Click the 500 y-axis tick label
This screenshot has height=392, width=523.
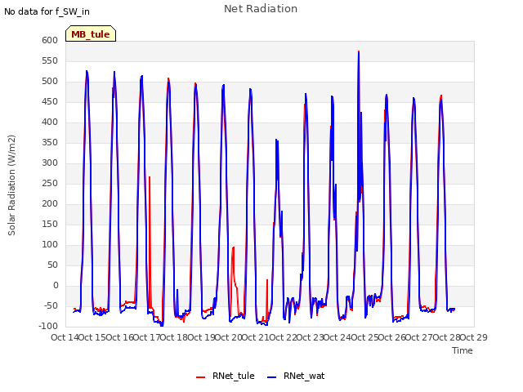50,82
